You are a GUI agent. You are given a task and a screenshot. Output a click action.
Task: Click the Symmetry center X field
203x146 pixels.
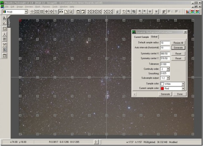165,54
